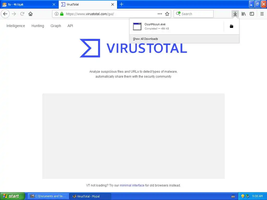Image resolution: width=267 pixels, height=200 pixels.
Task: Open containing folder for OyunMoyun.exe
Action: [232, 26]
